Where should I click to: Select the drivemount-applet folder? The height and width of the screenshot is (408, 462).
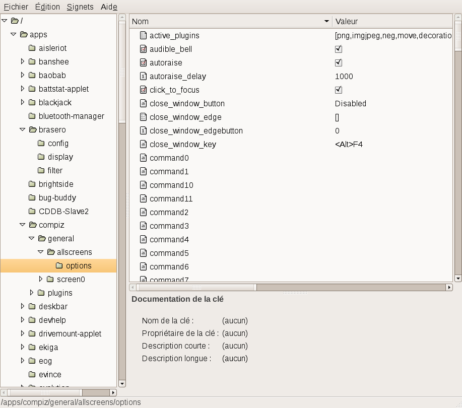70,333
